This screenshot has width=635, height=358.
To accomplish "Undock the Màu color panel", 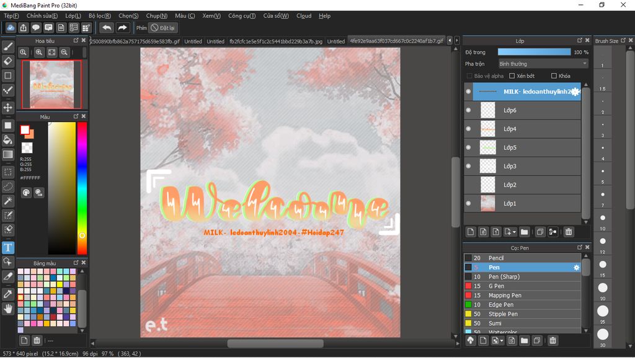I will (76, 116).
